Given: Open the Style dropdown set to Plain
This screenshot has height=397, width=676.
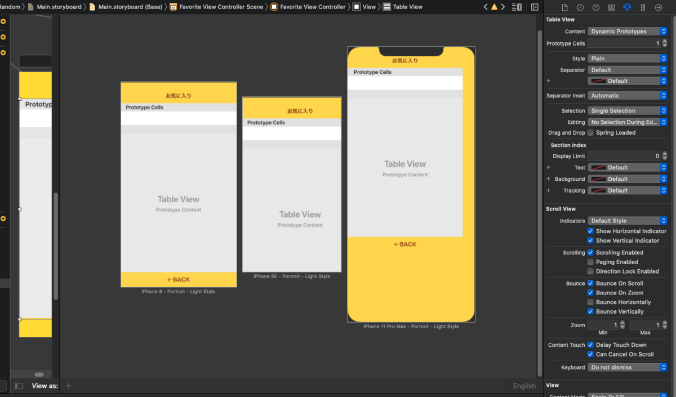Looking at the screenshot, I should pyautogui.click(x=628, y=59).
